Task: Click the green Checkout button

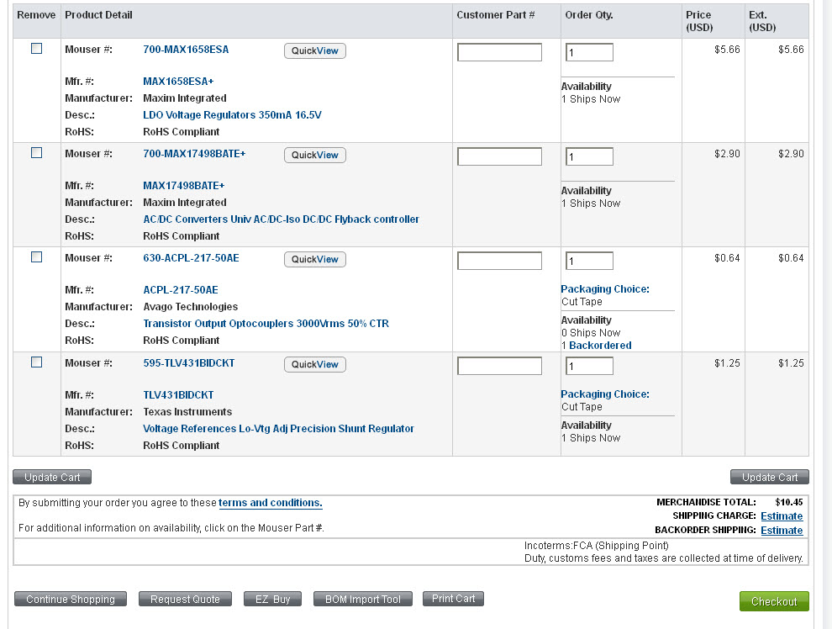Action: [773, 601]
